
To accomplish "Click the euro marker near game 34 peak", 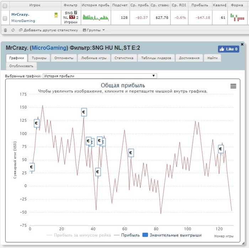I will (84, 112).
